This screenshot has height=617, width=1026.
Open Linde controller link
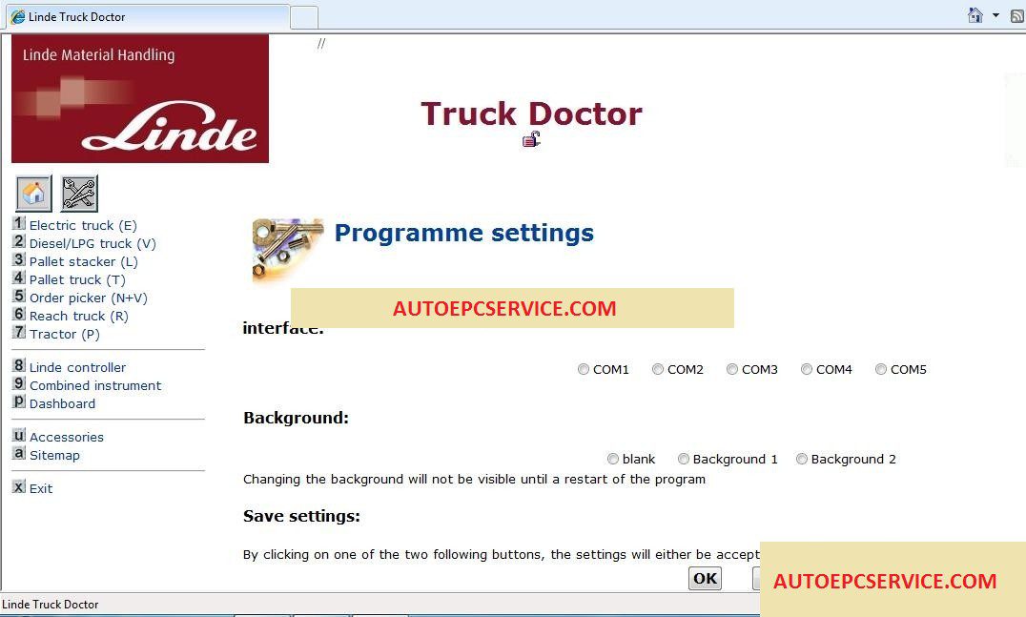click(77, 367)
